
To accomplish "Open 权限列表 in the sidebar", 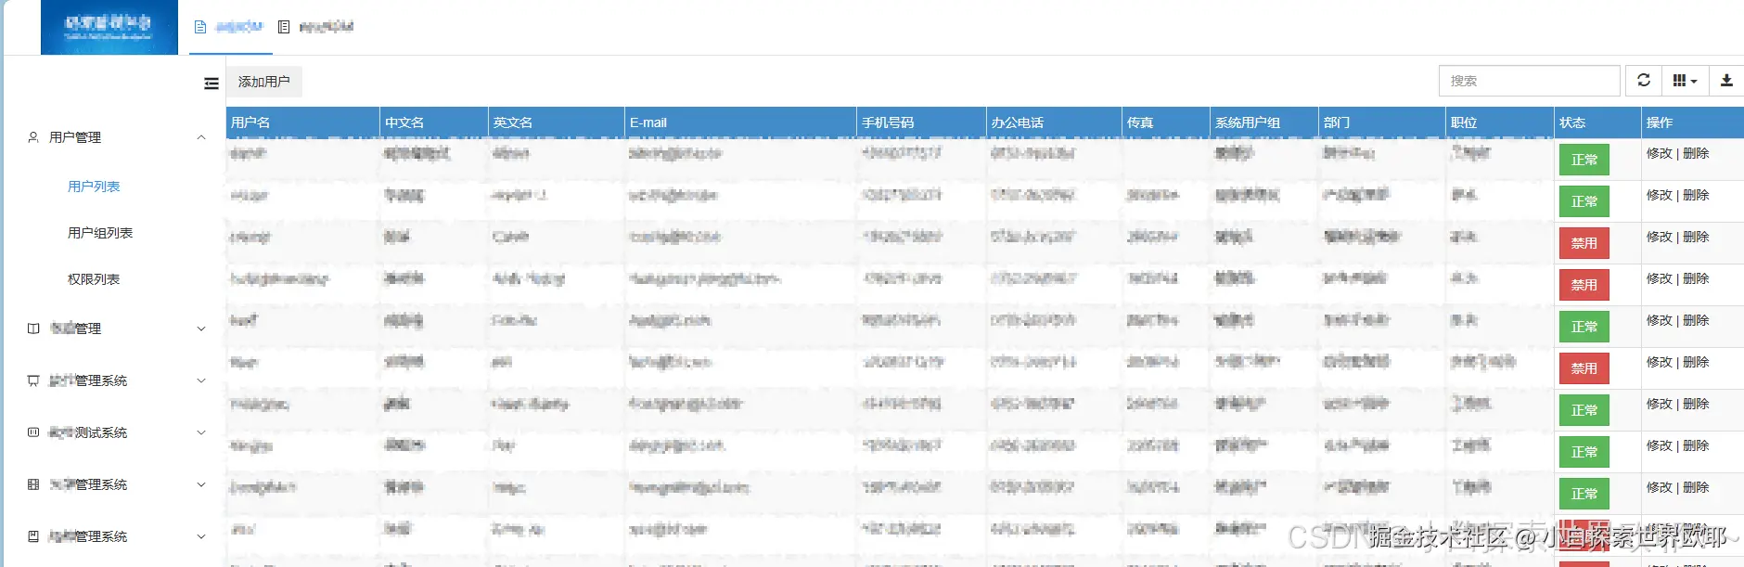I will pos(94,279).
